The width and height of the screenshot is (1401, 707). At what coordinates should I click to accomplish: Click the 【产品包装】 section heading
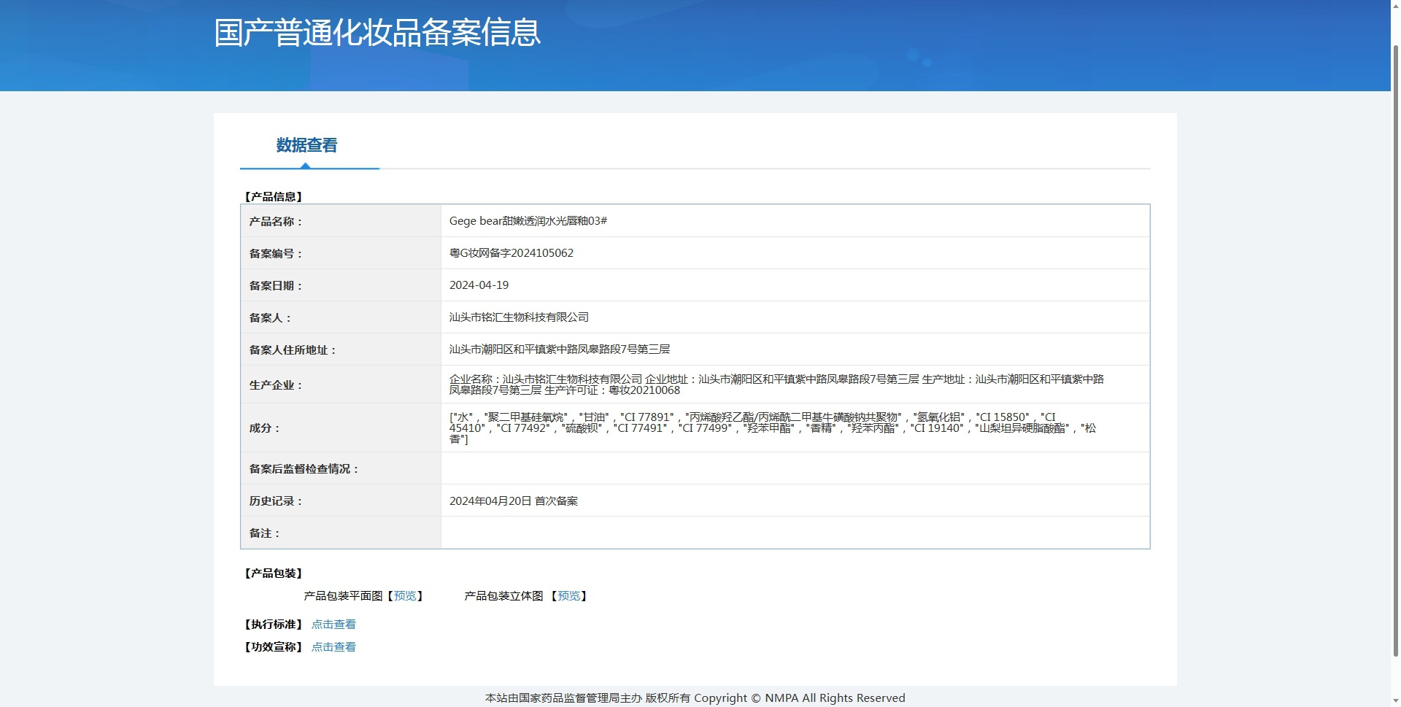click(x=274, y=573)
